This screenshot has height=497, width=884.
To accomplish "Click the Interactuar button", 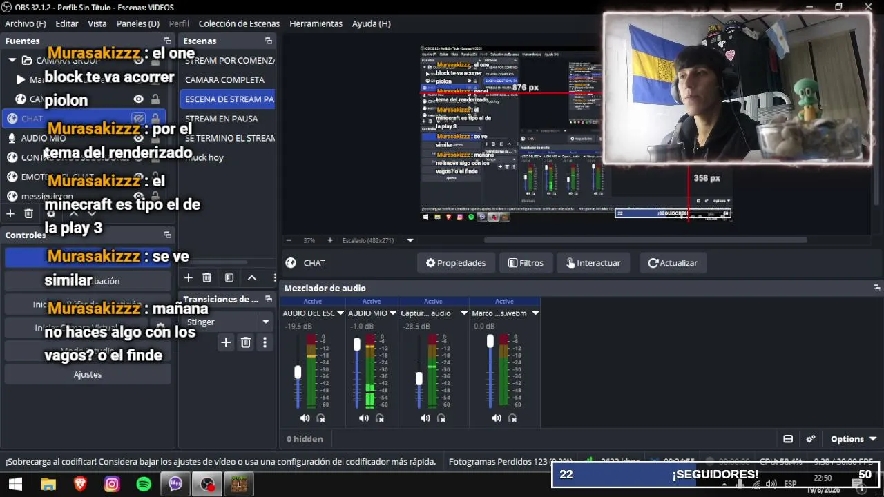I will click(593, 263).
